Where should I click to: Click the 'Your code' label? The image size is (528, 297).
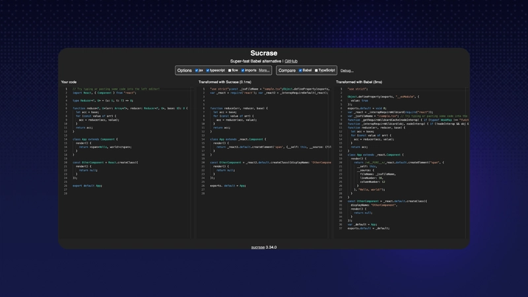coord(69,82)
